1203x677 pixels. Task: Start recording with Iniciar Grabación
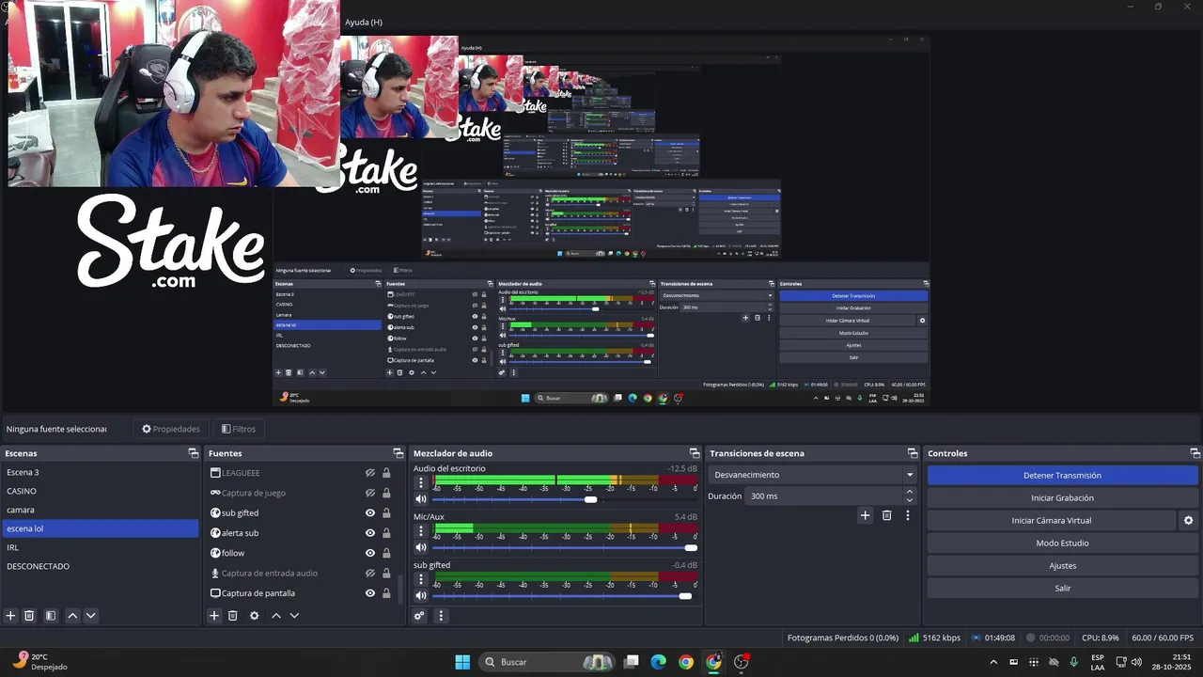click(x=1062, y=498)
